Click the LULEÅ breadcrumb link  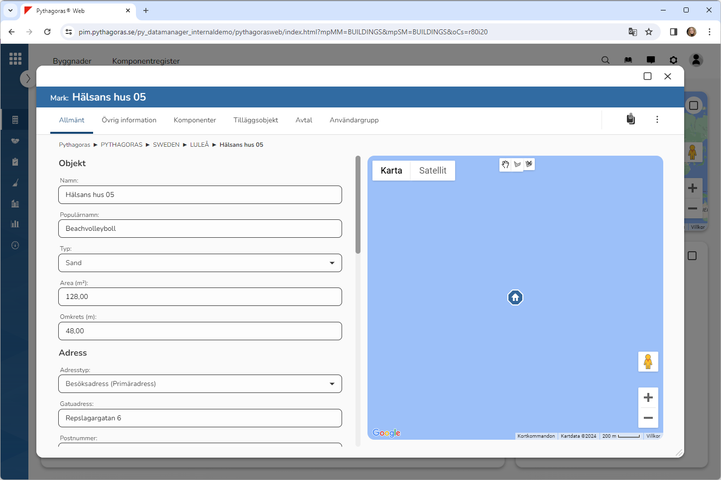click(199, 145)
